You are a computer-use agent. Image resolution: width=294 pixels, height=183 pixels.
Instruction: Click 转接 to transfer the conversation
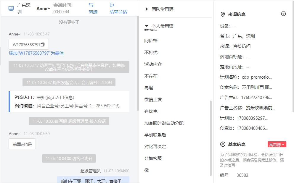tap(93, 12)
